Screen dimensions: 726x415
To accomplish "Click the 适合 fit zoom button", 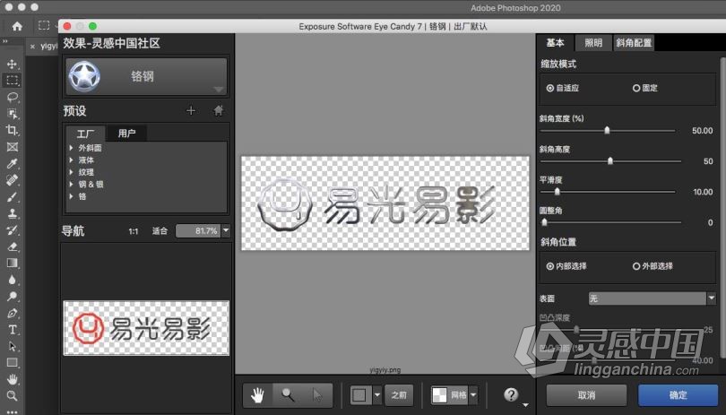I will (x=160, y=230).
